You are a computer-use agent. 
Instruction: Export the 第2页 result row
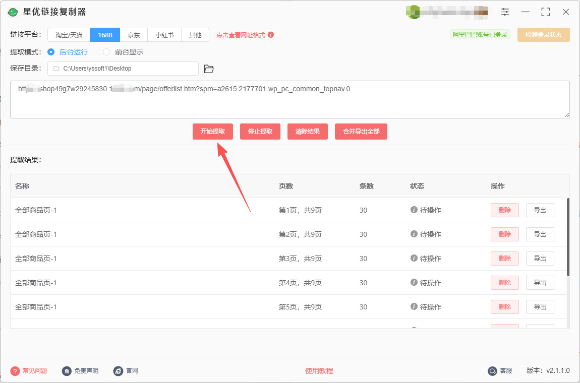point(540,234)
